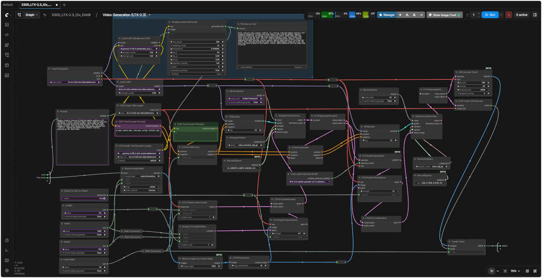The image size is (542, 278).
Task: Click the back arrow beside the breadcrumb
Action: (x=45, y=15)
